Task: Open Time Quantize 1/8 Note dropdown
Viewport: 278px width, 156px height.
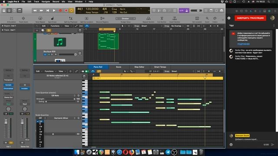Action: coord(56,95)
